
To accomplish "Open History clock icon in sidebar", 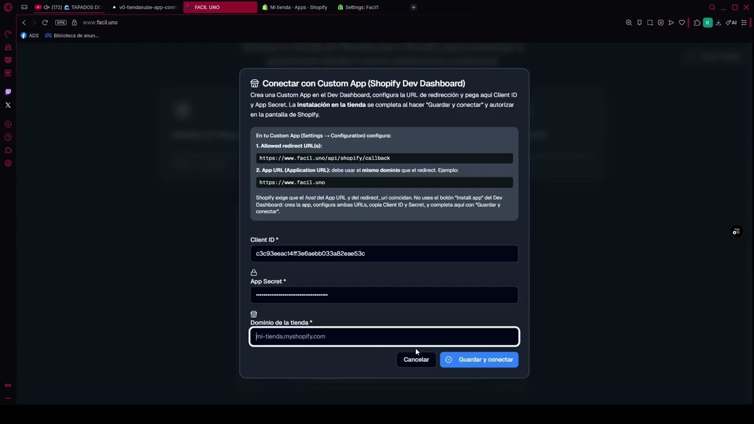I will [x=8, y=137].
